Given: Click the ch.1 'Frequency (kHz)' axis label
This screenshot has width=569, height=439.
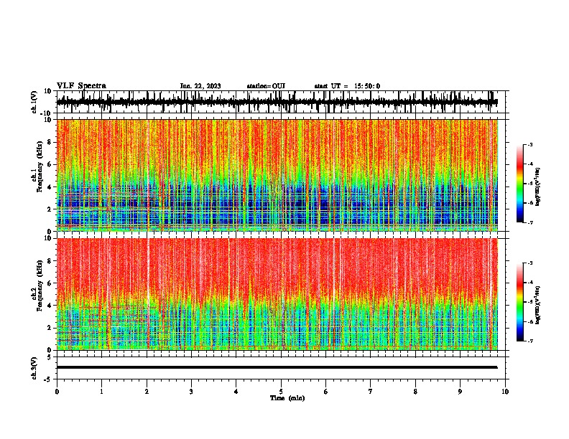Looking at the screenshot, I should pyautogui.click(x=40, y=166).
